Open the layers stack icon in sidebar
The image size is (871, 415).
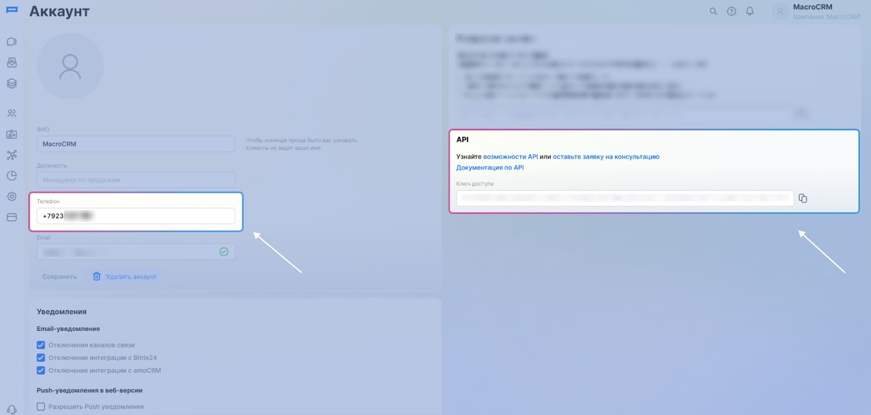coord(11,84)
